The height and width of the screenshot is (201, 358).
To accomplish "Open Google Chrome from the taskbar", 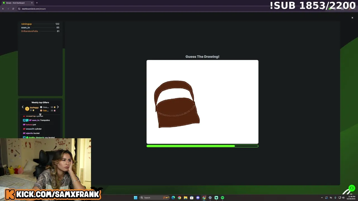I will point(179,198).
